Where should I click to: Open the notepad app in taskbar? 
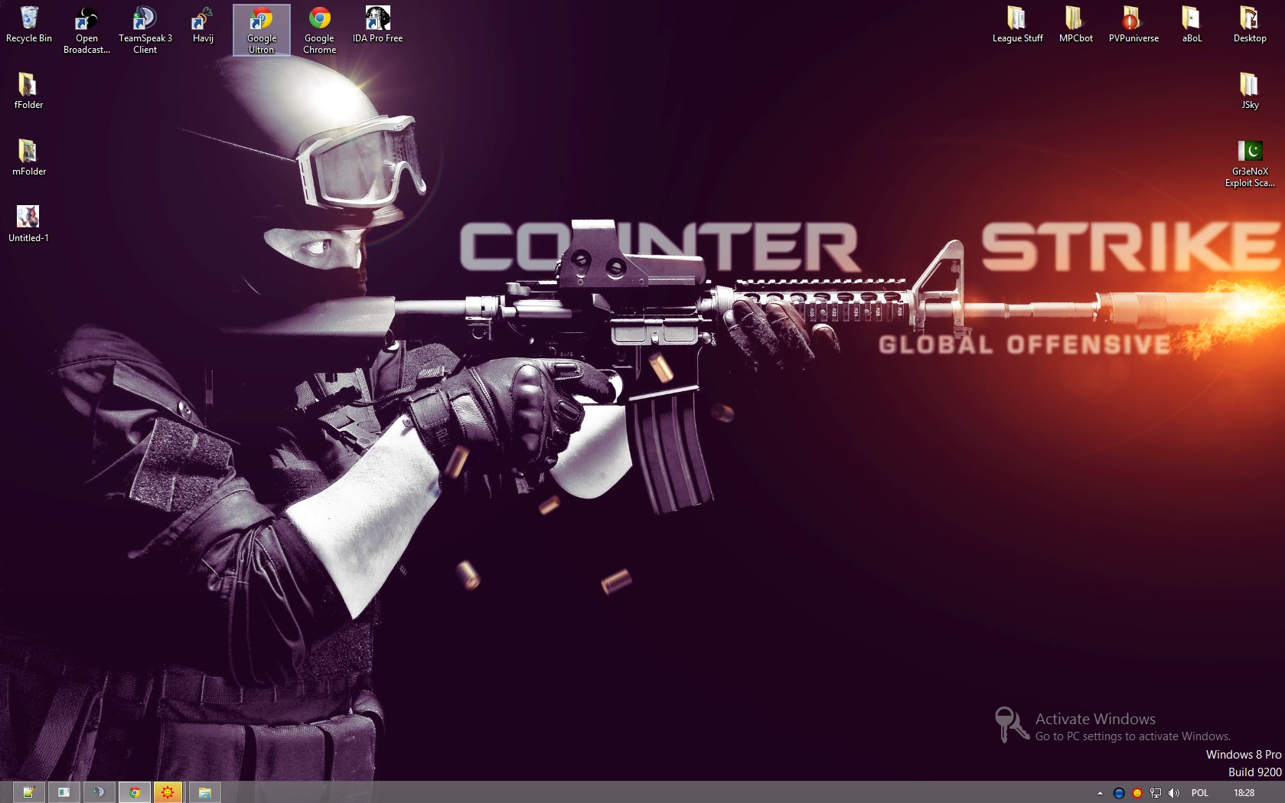[28, 792]
